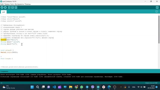
Task: Open the clock showing 23:45
Action: point(151,87)
